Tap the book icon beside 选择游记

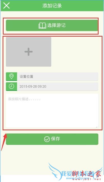point(42,26)
